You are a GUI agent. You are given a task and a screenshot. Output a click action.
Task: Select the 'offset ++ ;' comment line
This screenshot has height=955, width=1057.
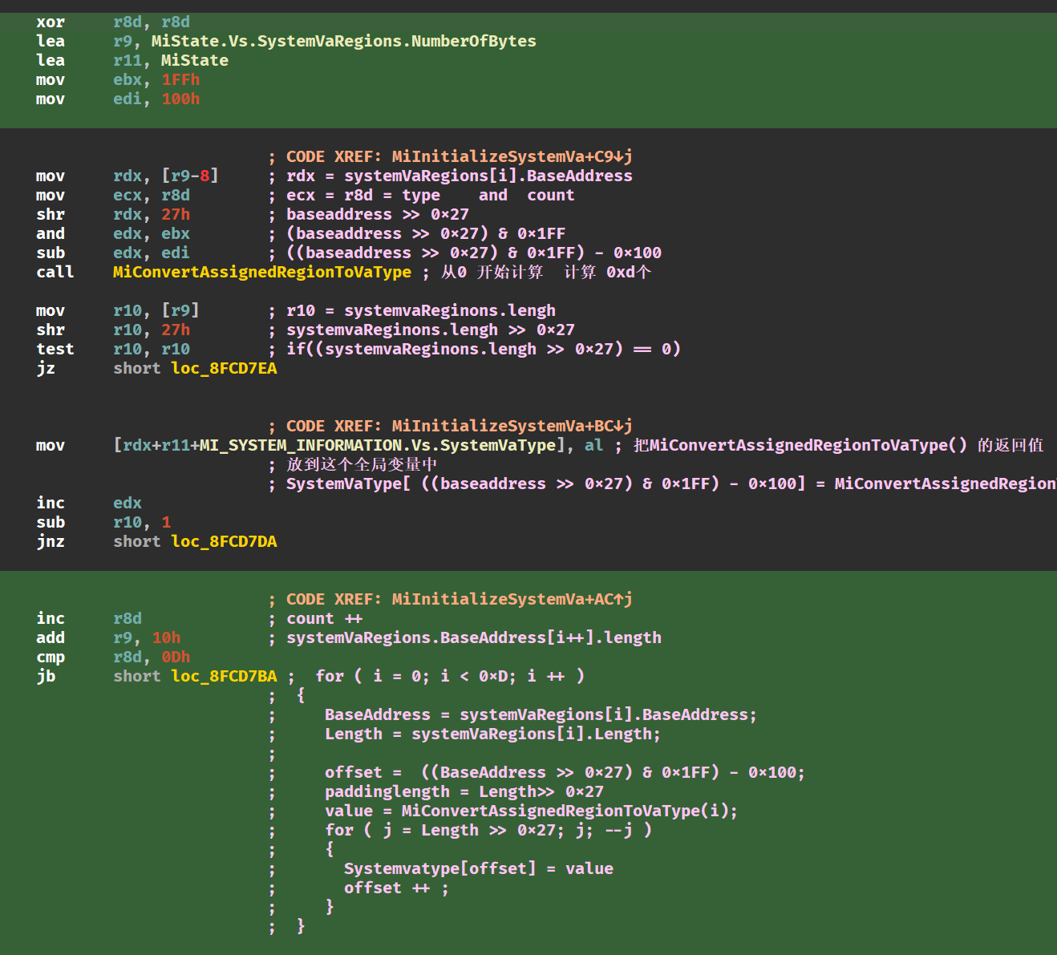coord(397,888)
